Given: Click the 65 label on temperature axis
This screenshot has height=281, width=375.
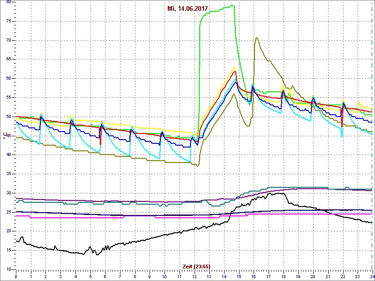Looking at the screenshot, I should 8,59.
